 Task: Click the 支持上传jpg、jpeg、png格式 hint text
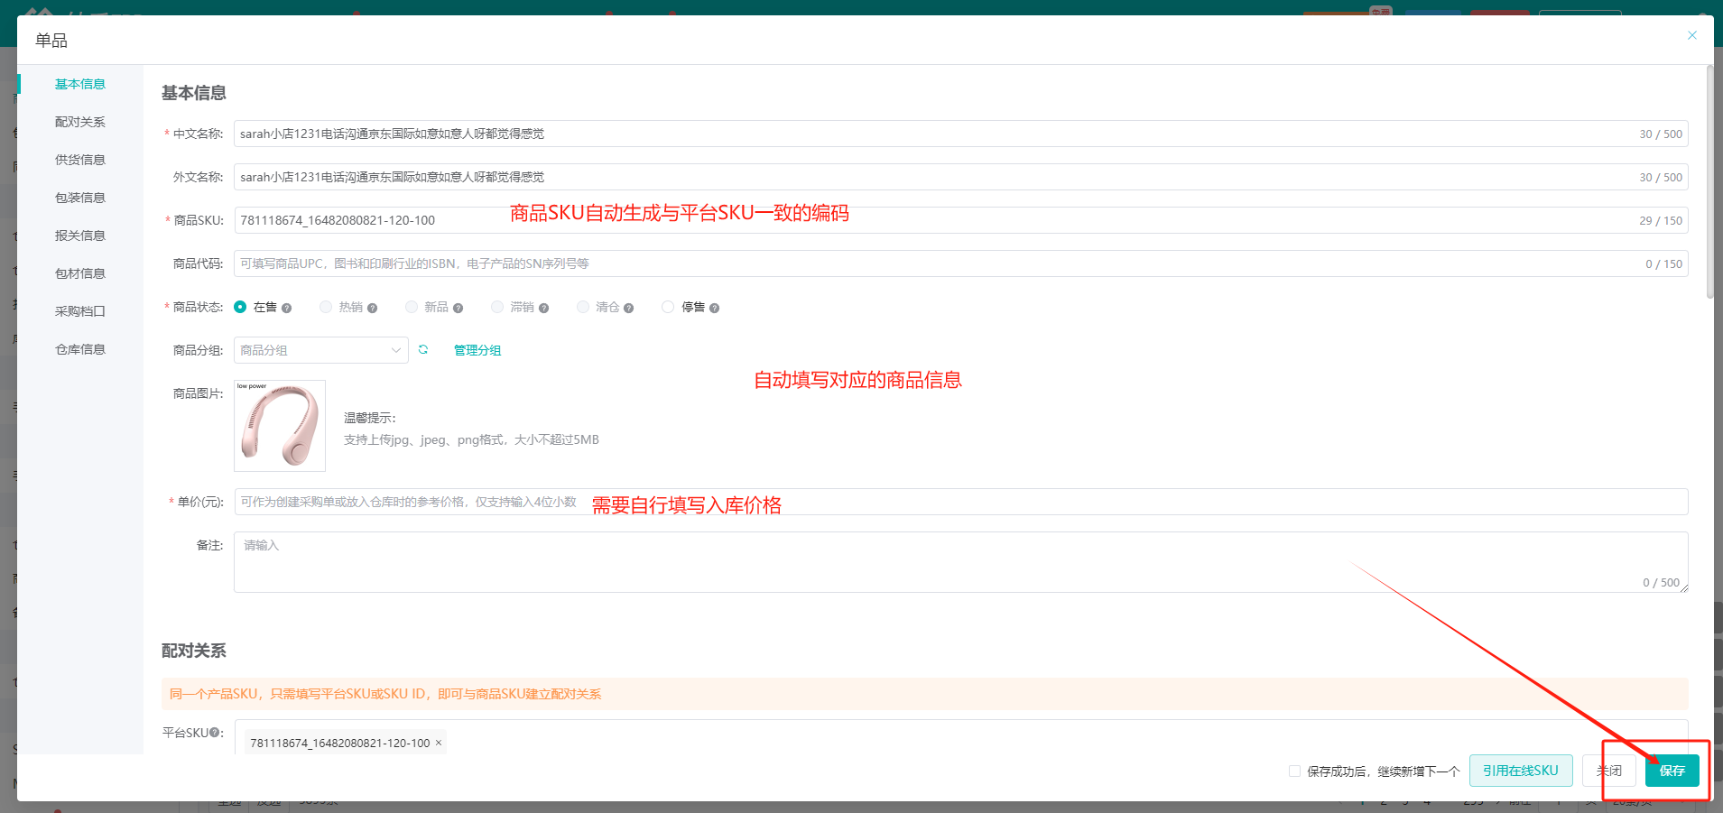[471, 439]
